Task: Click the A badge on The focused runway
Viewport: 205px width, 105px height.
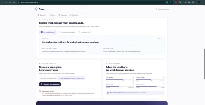Action: click(41, 32)
